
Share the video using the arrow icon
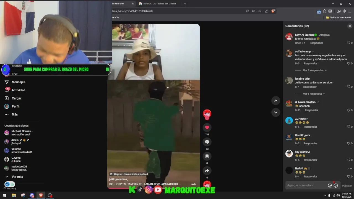(207, 171)
